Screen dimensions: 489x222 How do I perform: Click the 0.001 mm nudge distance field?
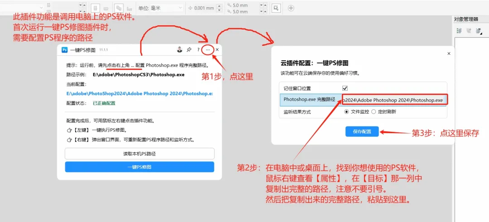click(x=204, y=8)
